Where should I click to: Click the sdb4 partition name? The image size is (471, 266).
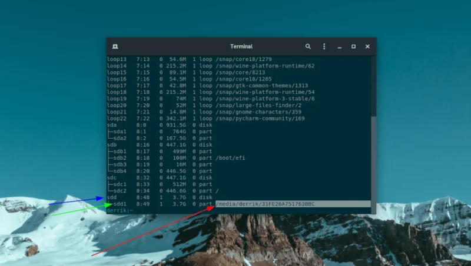pos(120,171)
